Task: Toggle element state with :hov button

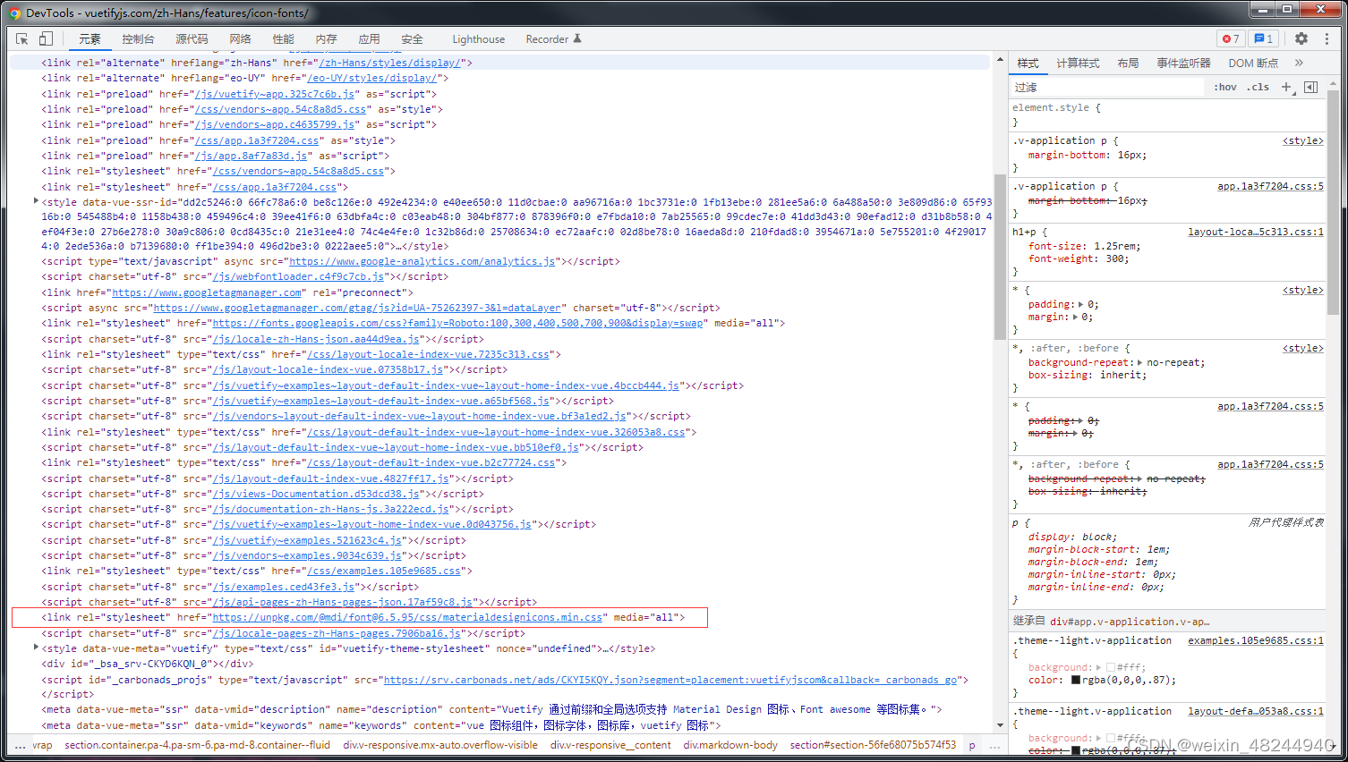Action: pyautogui.click(x=1225, y=87)
